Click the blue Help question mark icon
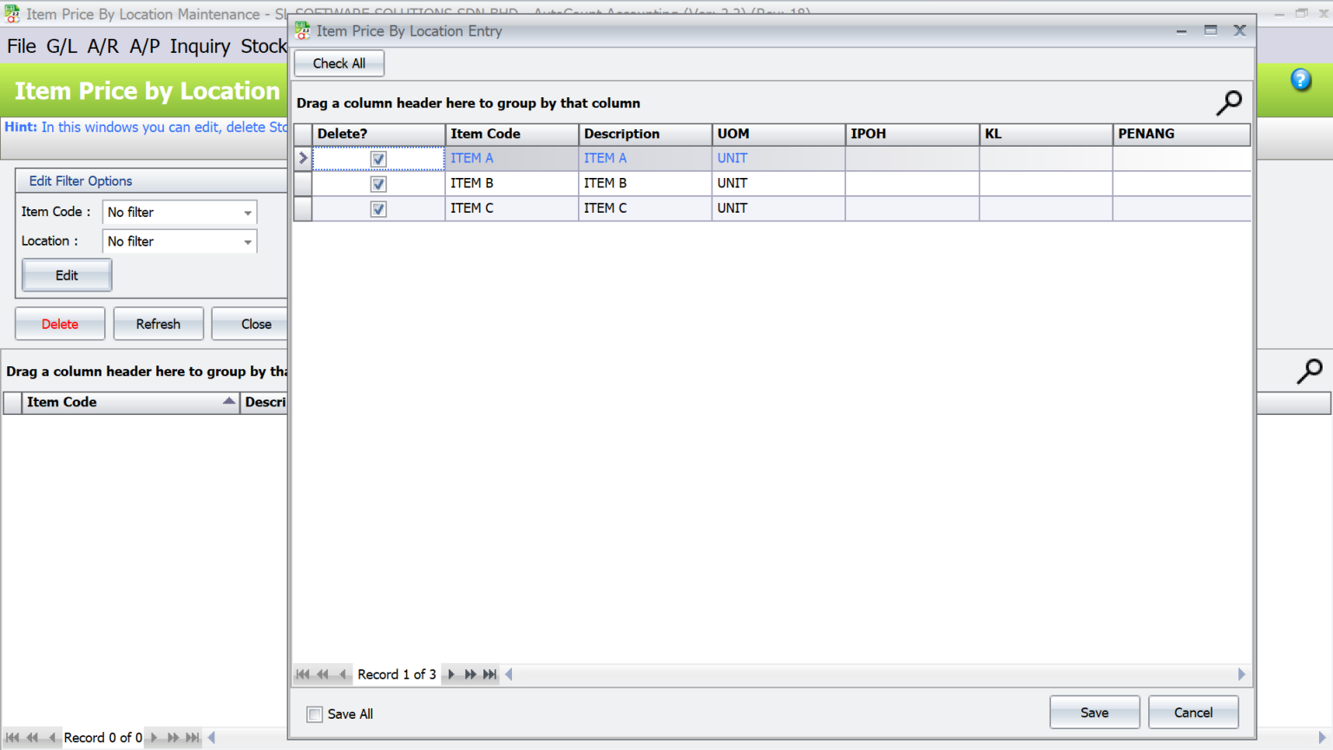1333x750 pixels. [x=1301, y=80]
